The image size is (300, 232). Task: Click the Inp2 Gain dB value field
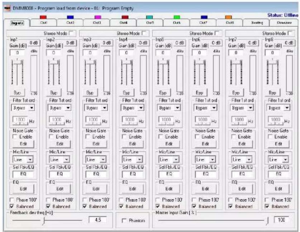pos(53,53)
